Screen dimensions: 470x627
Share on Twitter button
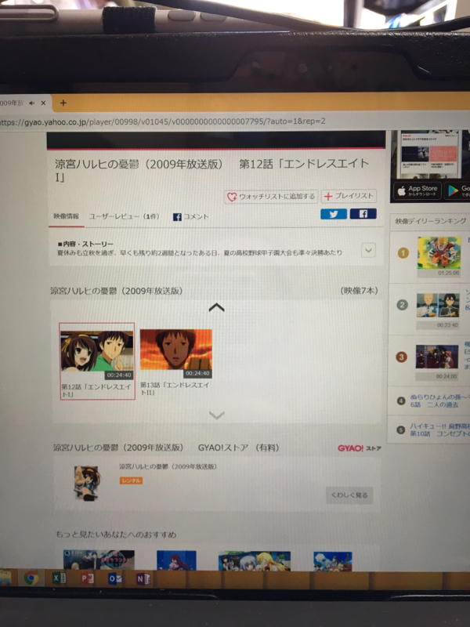coord(334,214)
